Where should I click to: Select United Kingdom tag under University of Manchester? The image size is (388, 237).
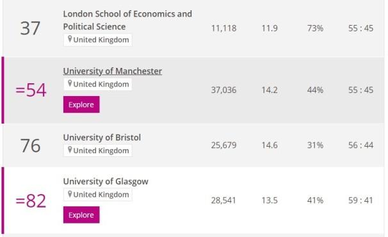98,84
